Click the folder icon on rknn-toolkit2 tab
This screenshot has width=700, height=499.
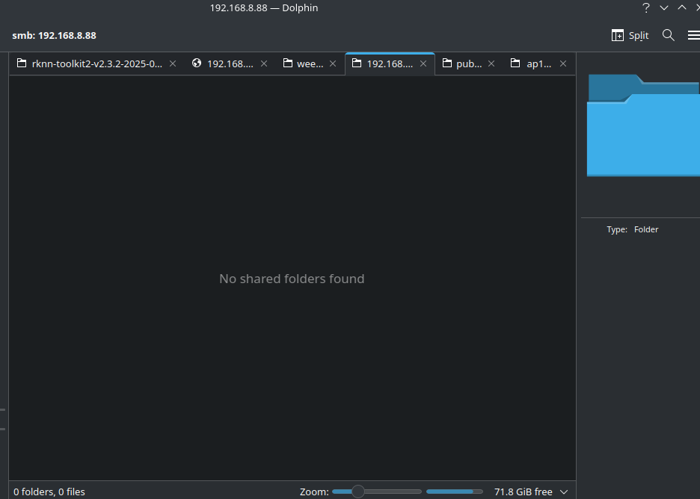pos(22,63)
